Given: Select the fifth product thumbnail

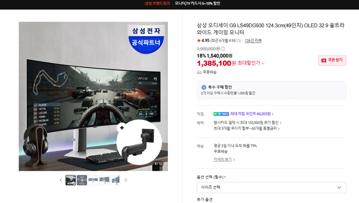Looking at the screenshot, I should coord(116,180).
